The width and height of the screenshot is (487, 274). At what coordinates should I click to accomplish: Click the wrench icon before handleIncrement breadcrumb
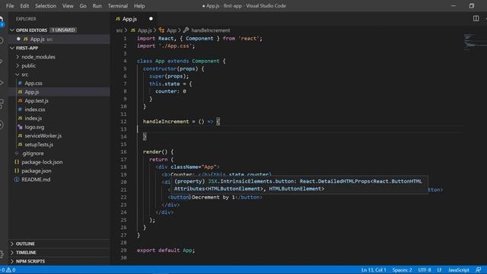(x=186, y=30)
